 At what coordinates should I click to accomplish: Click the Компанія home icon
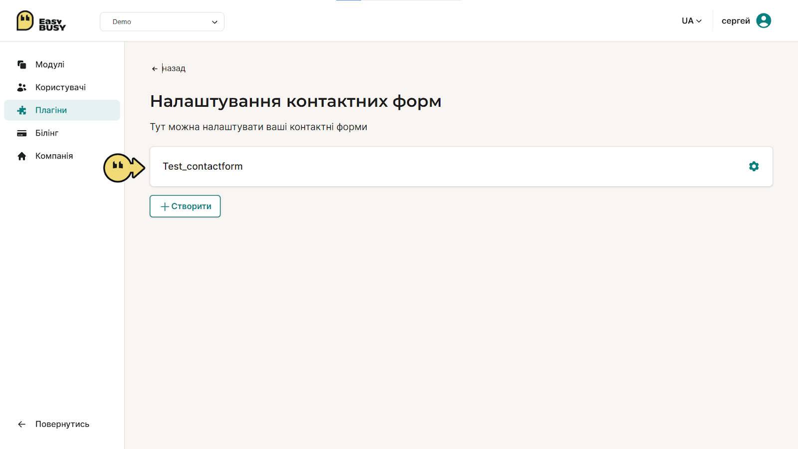(22, 156)
